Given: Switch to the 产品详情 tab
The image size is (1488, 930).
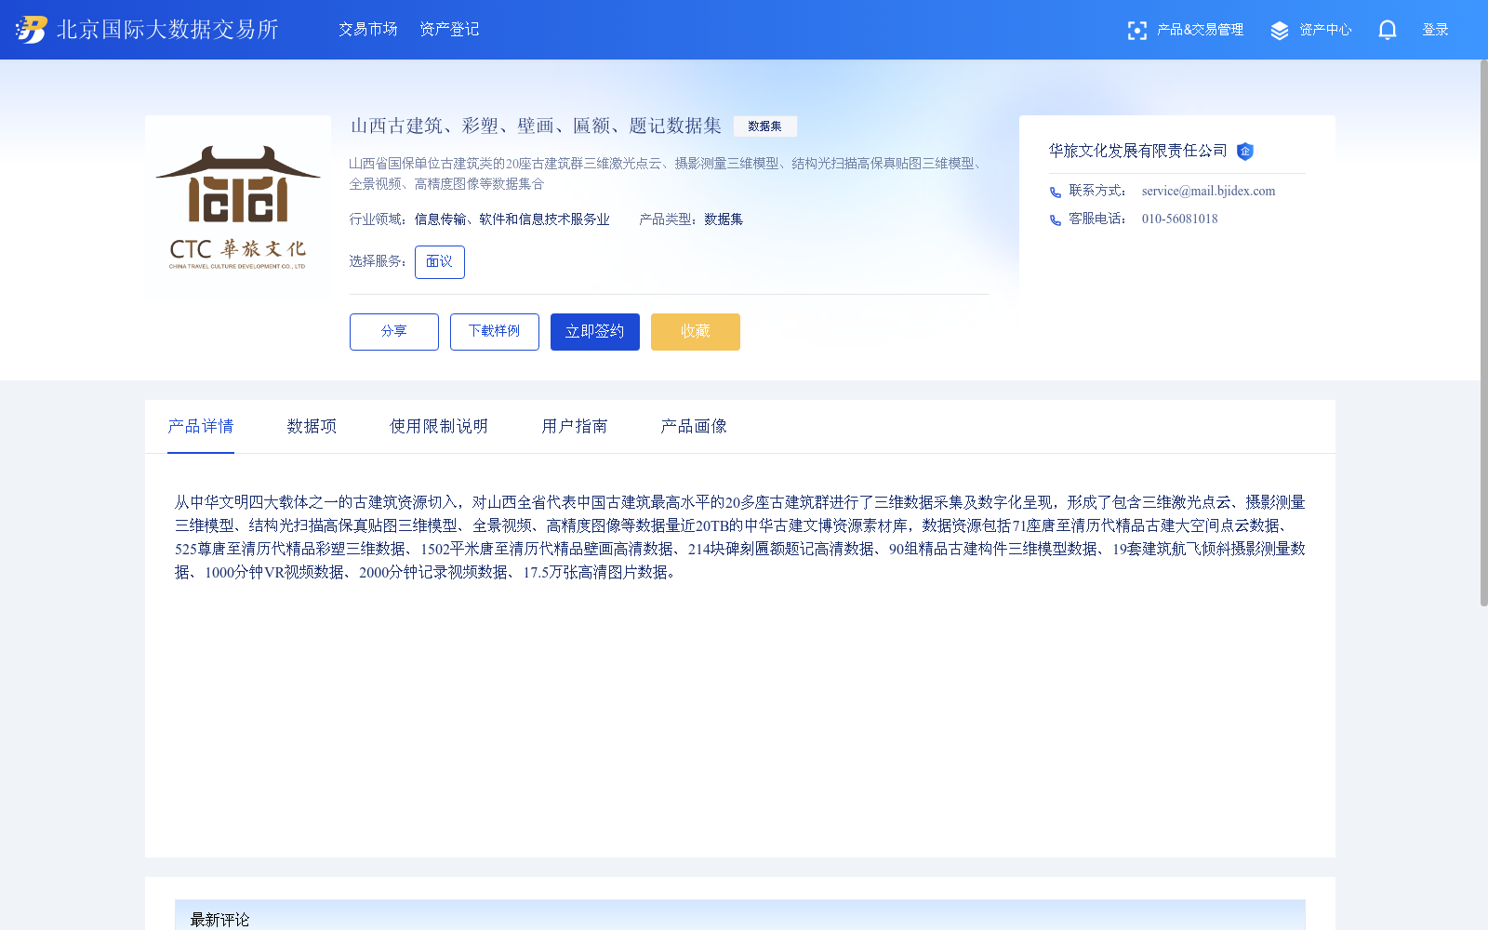Looking at the screenshot, I should click(x=201, y=426).
